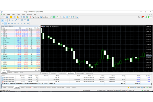Toggle Algo Trading on
The width and height of the screenshot is (153, 102).
pyautogui.click(x=34, y=17)
